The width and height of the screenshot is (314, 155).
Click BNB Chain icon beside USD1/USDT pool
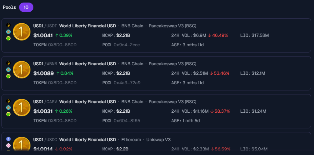[x=8, y=25]
